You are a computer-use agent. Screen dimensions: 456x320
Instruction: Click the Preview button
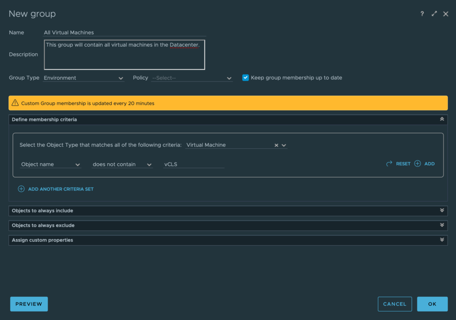(x=29, y=304)
